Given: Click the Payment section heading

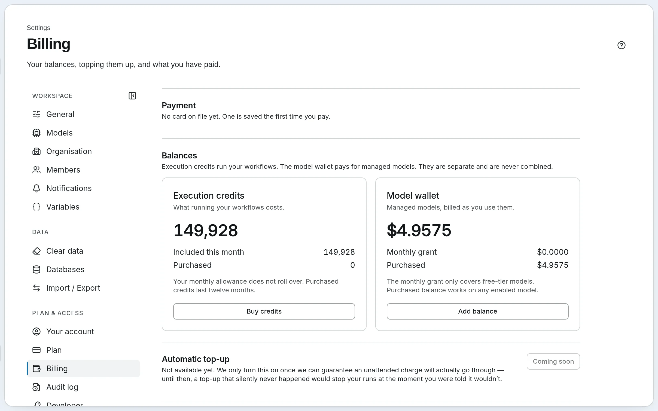Looking at the screenshot, I should tap(179, 105).
